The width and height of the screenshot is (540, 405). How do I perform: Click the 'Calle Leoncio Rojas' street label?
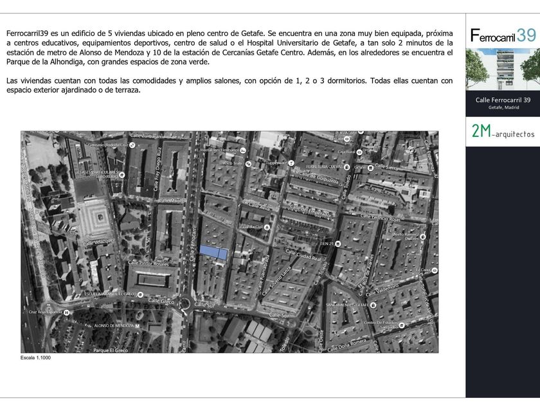pos(381,218)
